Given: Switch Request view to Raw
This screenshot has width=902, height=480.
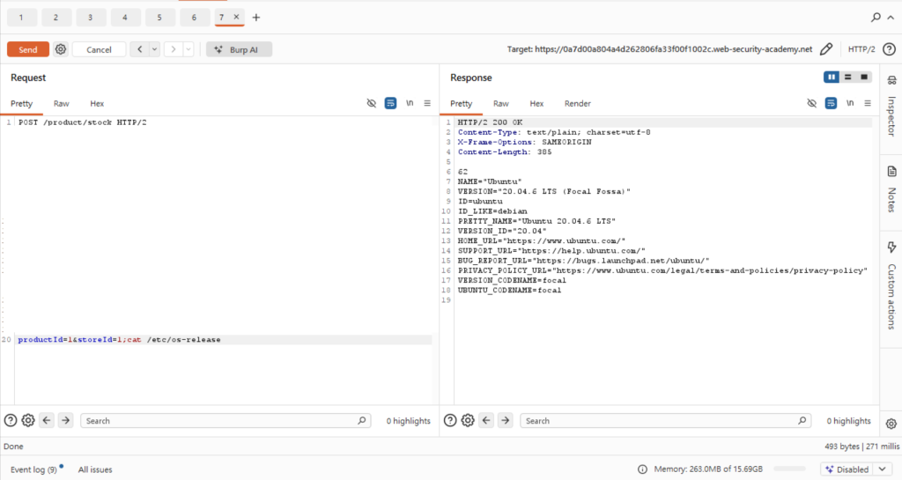Looking at the screenshot, I should click(61, 103).
